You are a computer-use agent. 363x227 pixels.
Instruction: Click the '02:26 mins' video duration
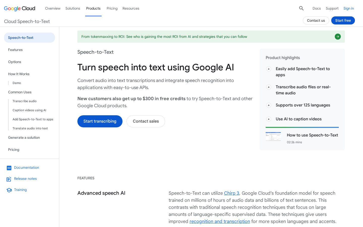click(294, 142)
